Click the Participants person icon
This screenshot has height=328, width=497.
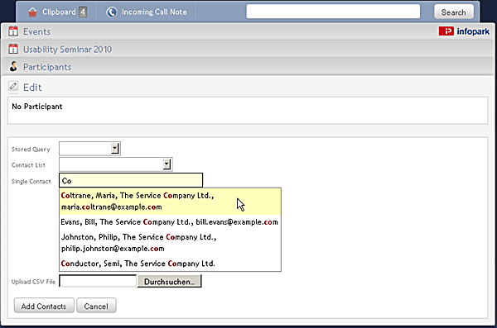click(x=13, y=66)
